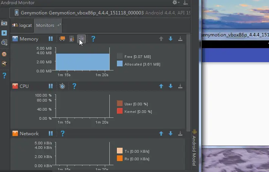The image size is (269, 172).
Task: Click Allocated memory blue legend swatch
Action: coord(120,64)
